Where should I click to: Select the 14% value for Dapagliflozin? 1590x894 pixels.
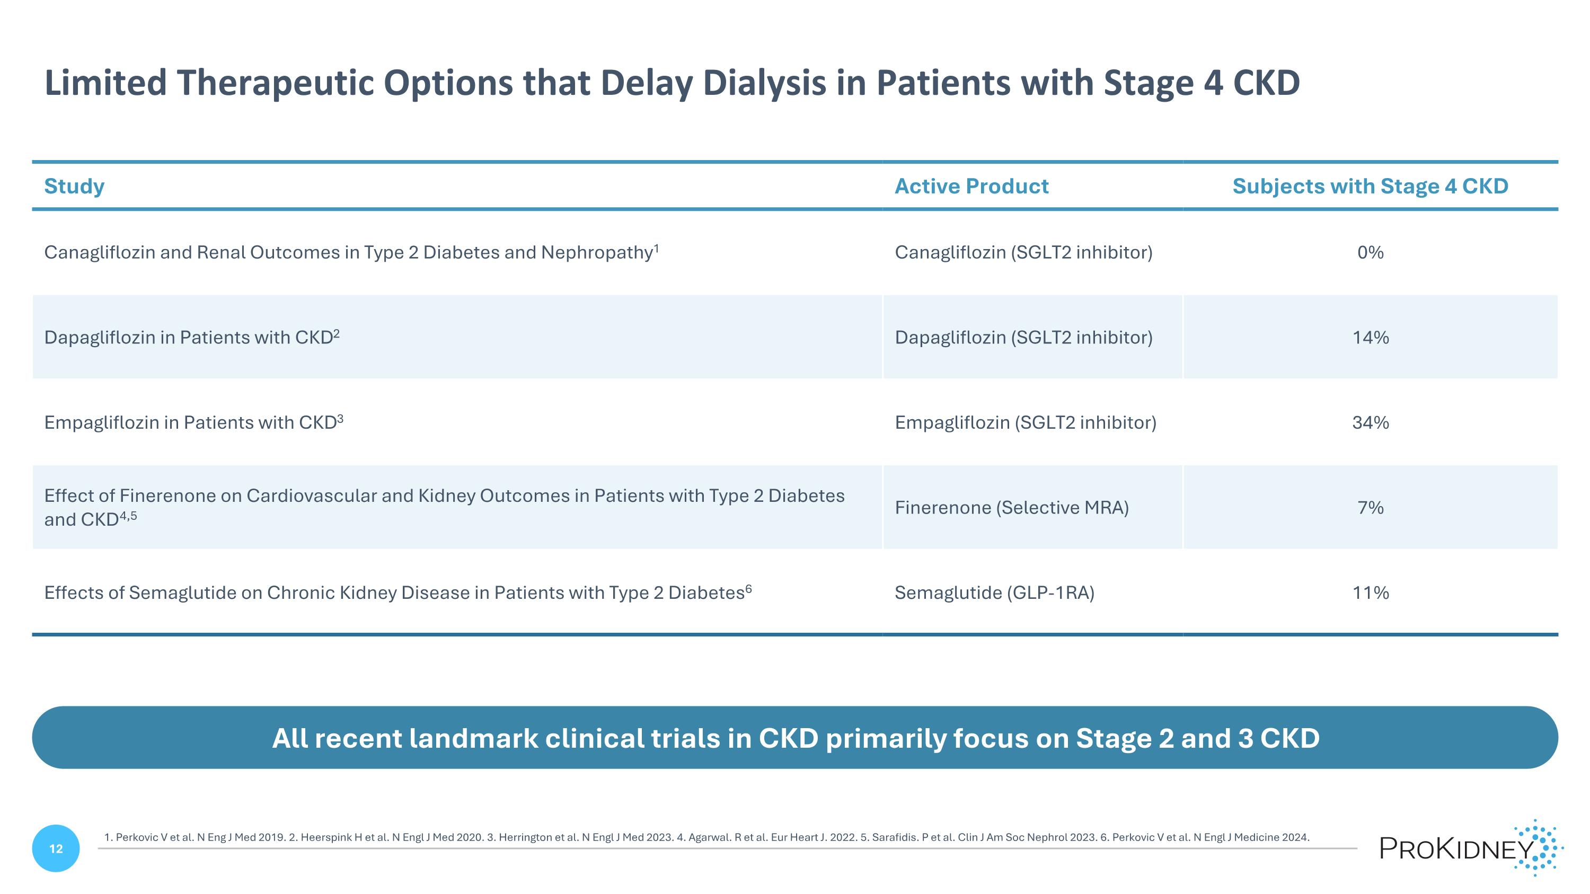click(x=1370, y=338)
